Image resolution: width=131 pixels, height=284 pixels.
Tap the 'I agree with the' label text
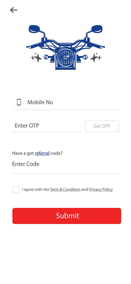point(36,190)
